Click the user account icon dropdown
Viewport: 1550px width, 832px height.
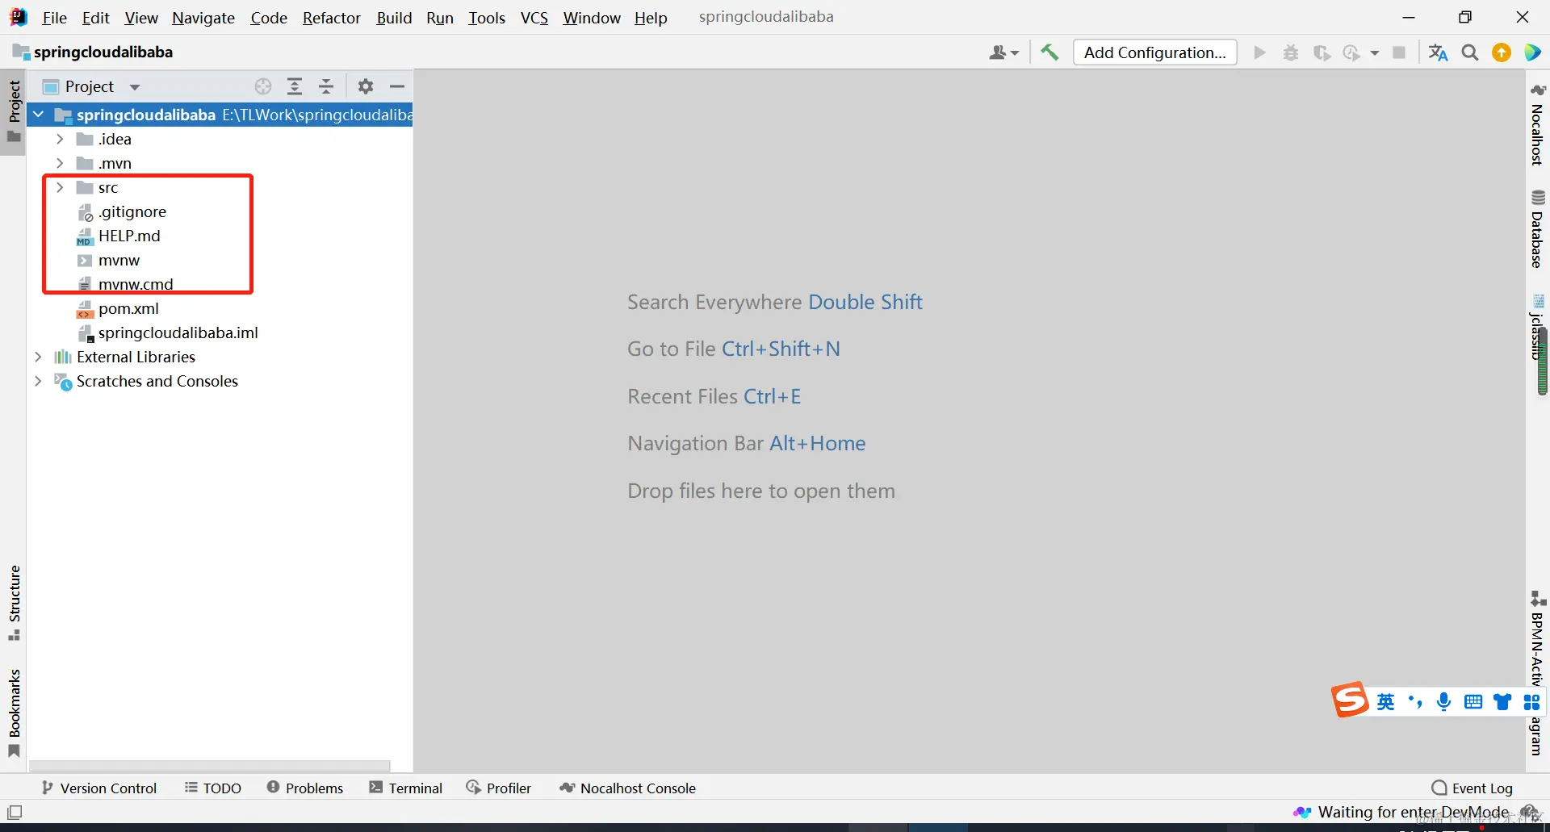click(1003, 52)
